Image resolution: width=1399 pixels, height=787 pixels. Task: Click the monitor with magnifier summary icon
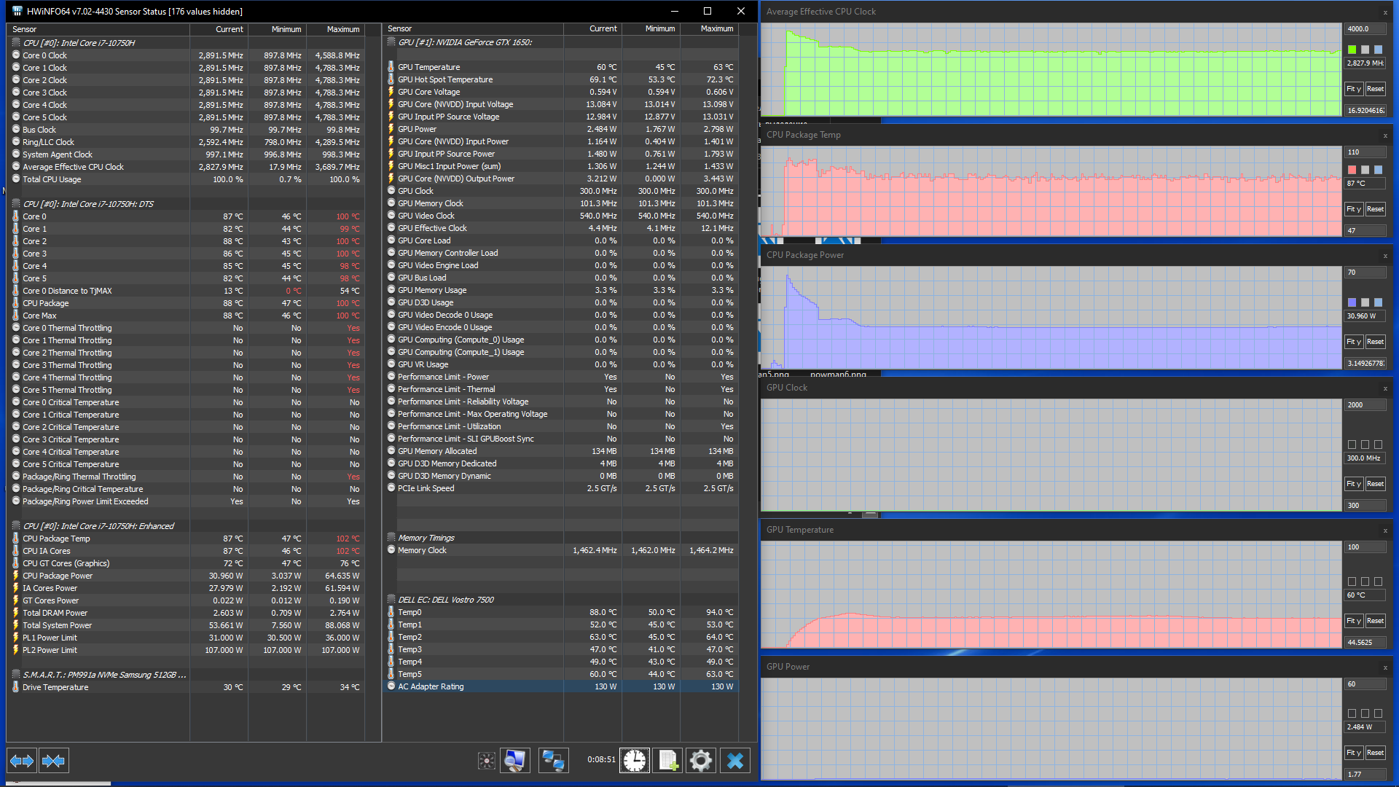click(515, 761)
